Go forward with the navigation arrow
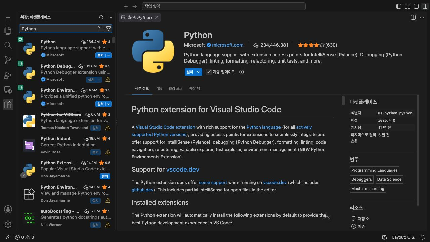The image size is (430, 242). (135, 6)
